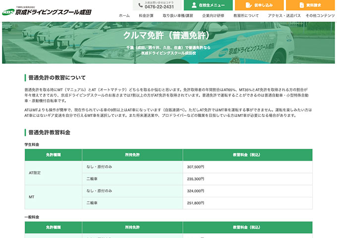
Task: Click the AT限定 cell
Action: click(x=54, y=173)
